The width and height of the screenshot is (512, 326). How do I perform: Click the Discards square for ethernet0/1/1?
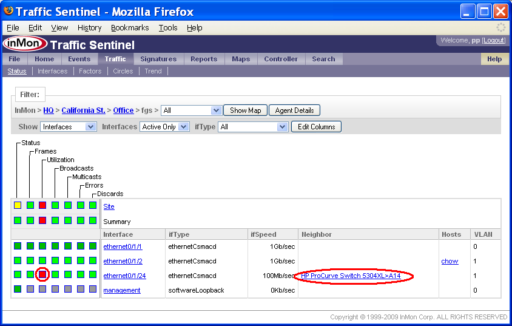pos(93,246)
